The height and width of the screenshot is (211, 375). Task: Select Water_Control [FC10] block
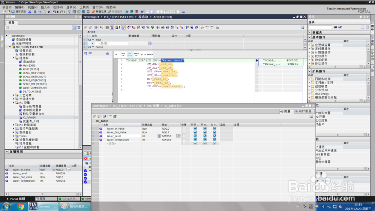(34, 88)
